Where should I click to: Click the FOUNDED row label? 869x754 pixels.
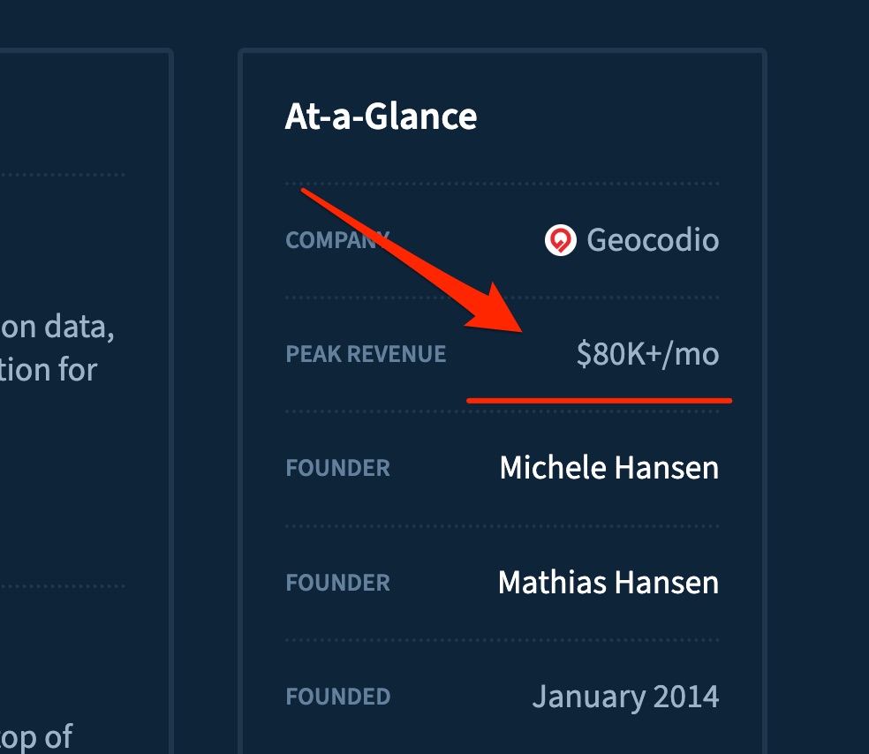coord(337,697)
